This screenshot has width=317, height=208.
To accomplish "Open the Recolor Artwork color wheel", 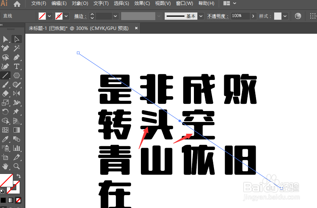I will point(298,16).
